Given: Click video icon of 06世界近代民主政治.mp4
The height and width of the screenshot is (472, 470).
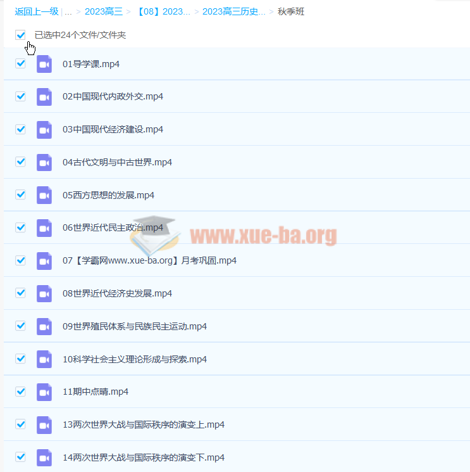Looking at the screenshot, I should [44, 228].
